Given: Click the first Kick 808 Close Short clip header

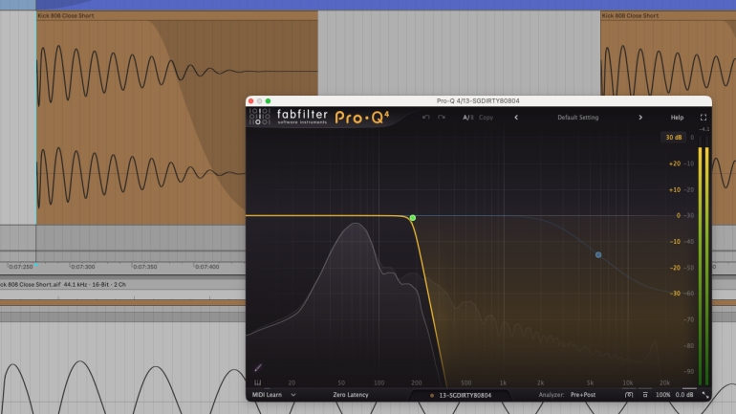Looking at the screenshot, I should (x=177, y=15).
